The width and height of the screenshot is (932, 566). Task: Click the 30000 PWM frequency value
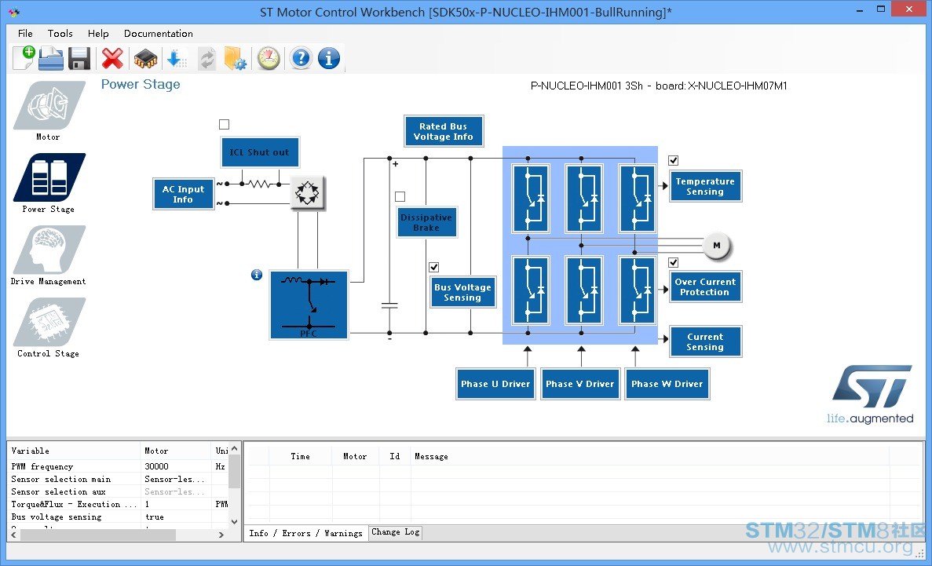point(157,467)
